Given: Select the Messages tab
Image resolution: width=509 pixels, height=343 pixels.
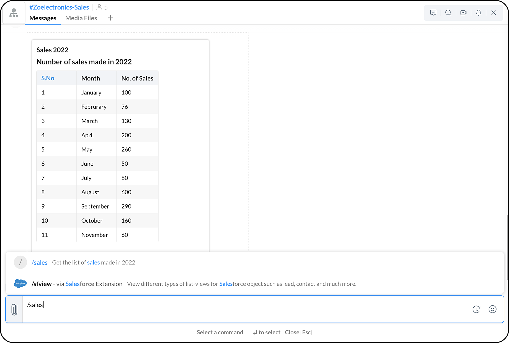Looking at the screenshot, I should [43, 18].
